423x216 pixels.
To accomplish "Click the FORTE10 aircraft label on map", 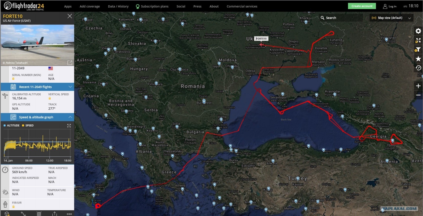I will pyautogui.click(x=261, y=39).
